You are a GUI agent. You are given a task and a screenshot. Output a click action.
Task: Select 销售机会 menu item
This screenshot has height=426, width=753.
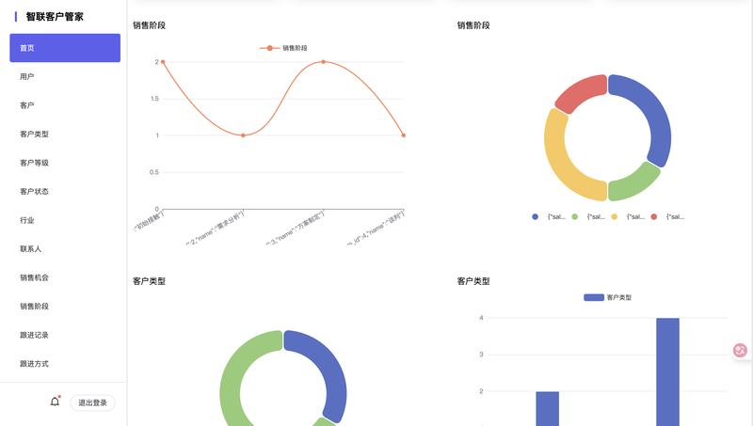pos(65,277)
